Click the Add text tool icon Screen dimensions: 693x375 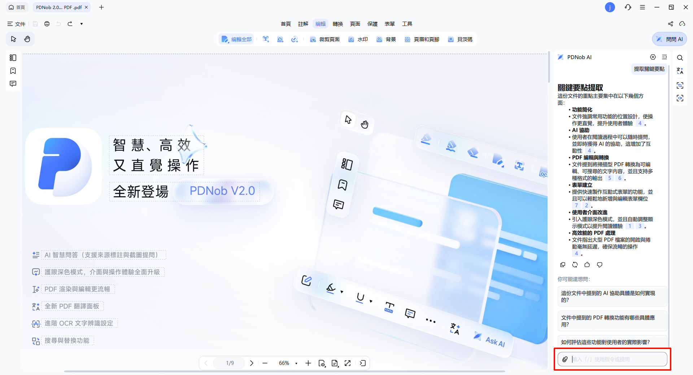(x=266, y=39)
